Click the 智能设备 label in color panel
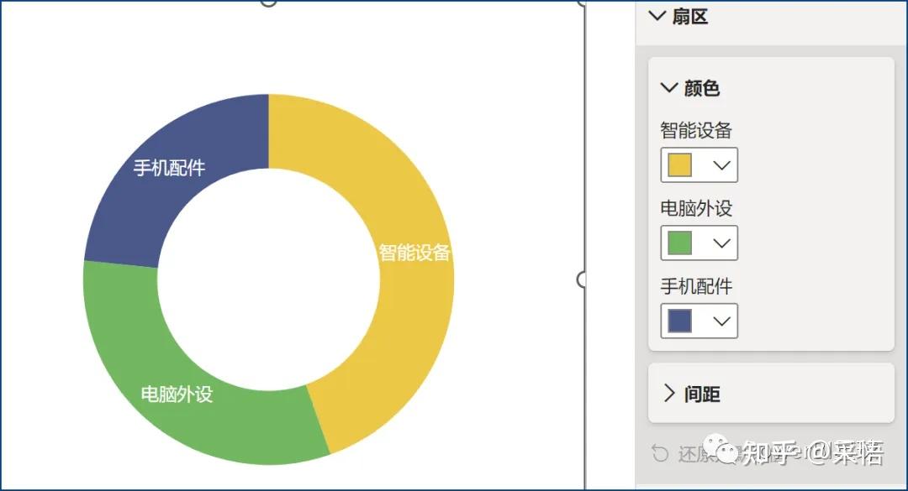The image size is (908, 491). (x=696, y=130)
